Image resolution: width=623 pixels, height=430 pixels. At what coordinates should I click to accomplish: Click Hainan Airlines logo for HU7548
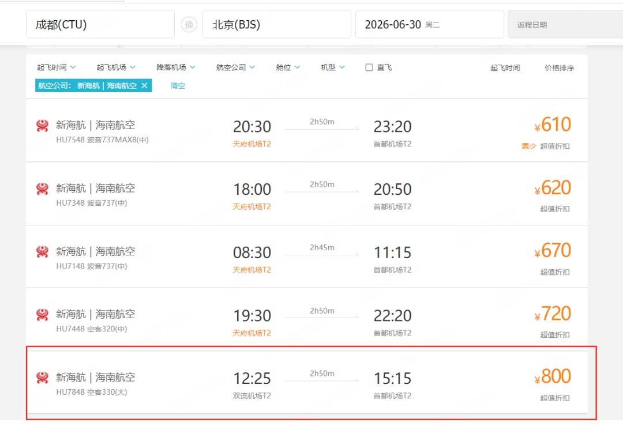42,126
